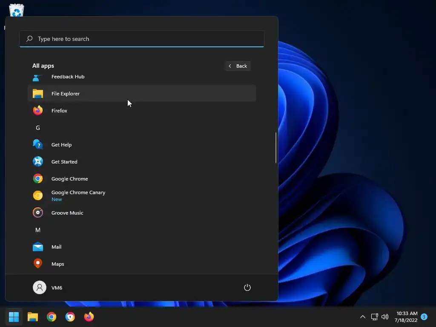Launch Get Started app icon
The width and height of the screenshot is (436, 327).
click(38, 161)
